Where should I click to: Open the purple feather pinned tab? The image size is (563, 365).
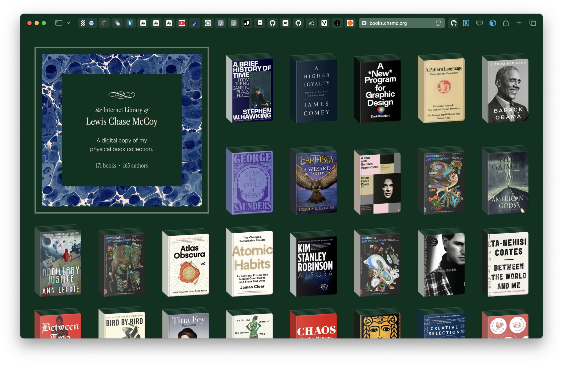point(195,23)
